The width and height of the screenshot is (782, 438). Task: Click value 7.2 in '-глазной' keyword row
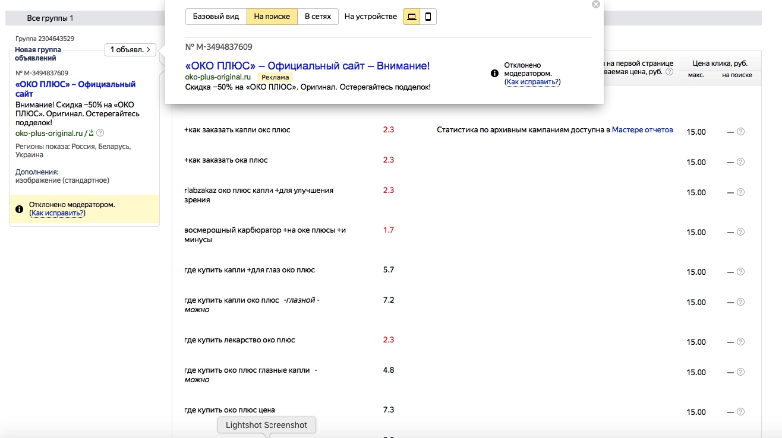[389, 300]
